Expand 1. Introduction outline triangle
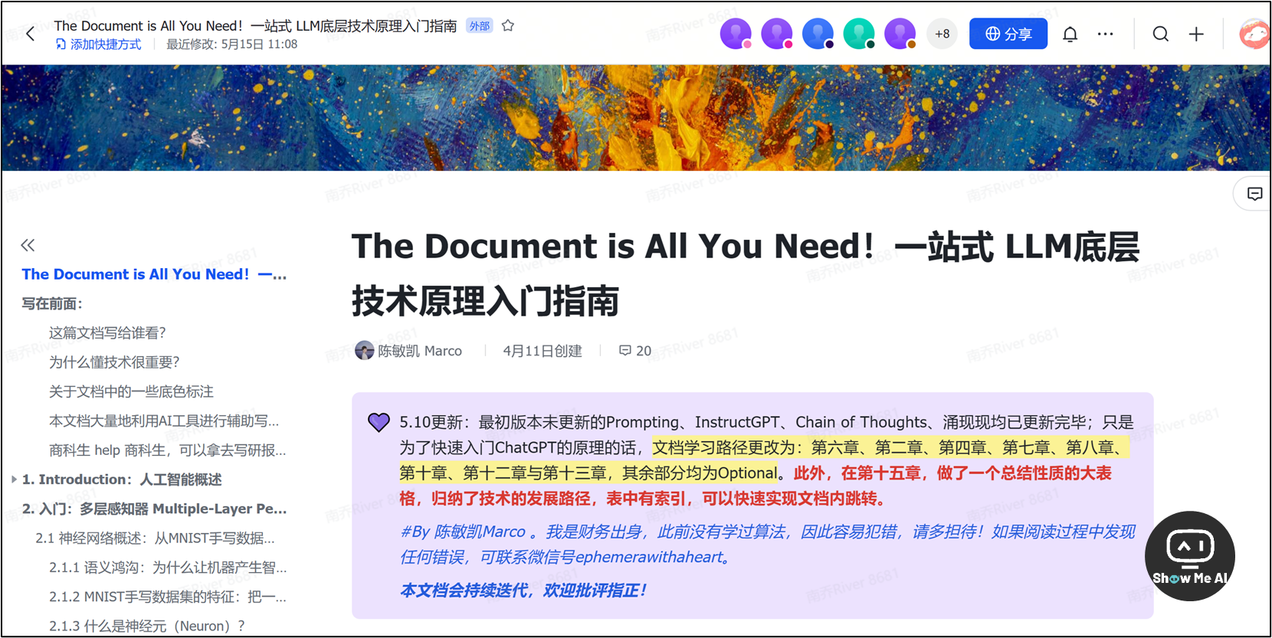Screen dimensions: 1272x638 [x=14, y=479]
